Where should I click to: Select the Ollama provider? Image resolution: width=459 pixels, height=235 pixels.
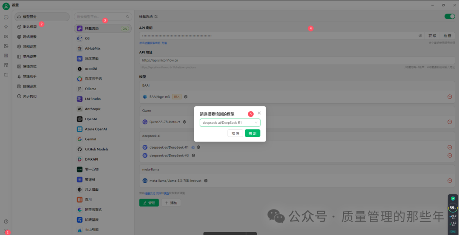click(103, 89)
